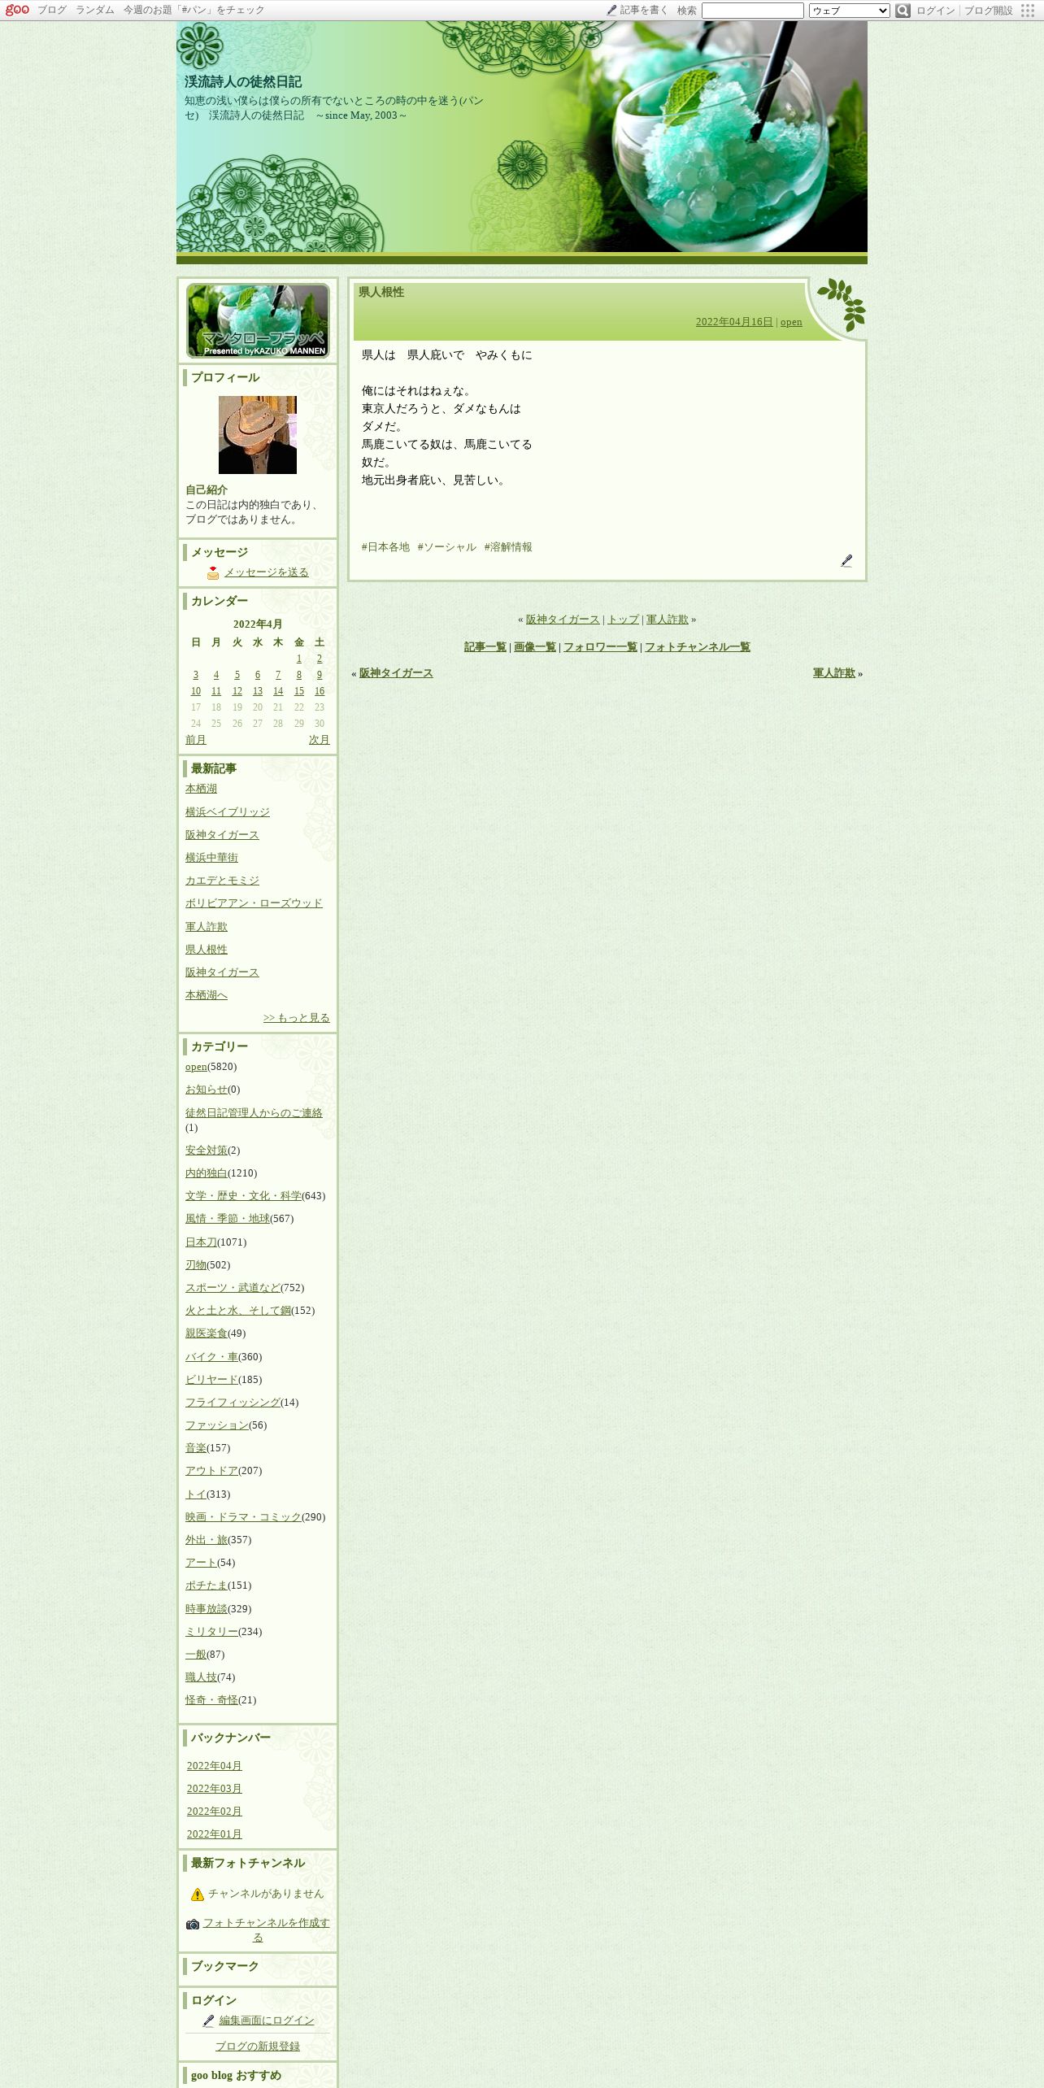This screenshot has width=1044, height=2088.
Task: Click the #ソーシャル hashtag
Action: [447, 547]
